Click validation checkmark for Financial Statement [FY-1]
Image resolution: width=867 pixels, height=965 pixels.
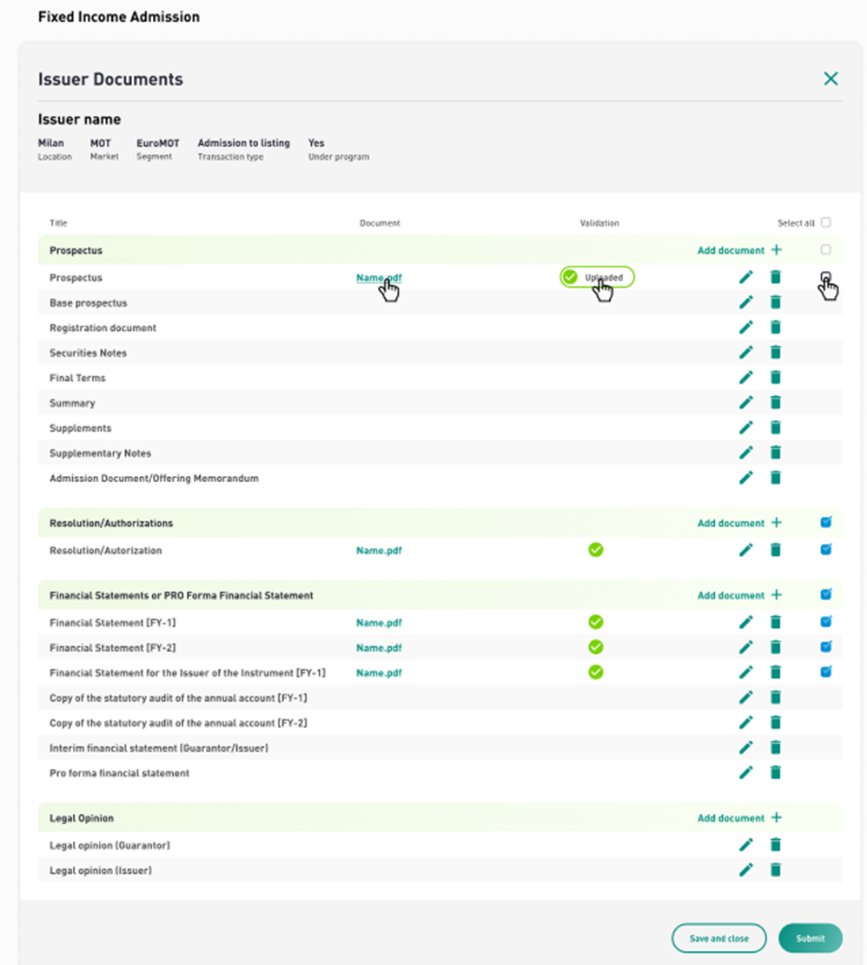click(596, 622)
